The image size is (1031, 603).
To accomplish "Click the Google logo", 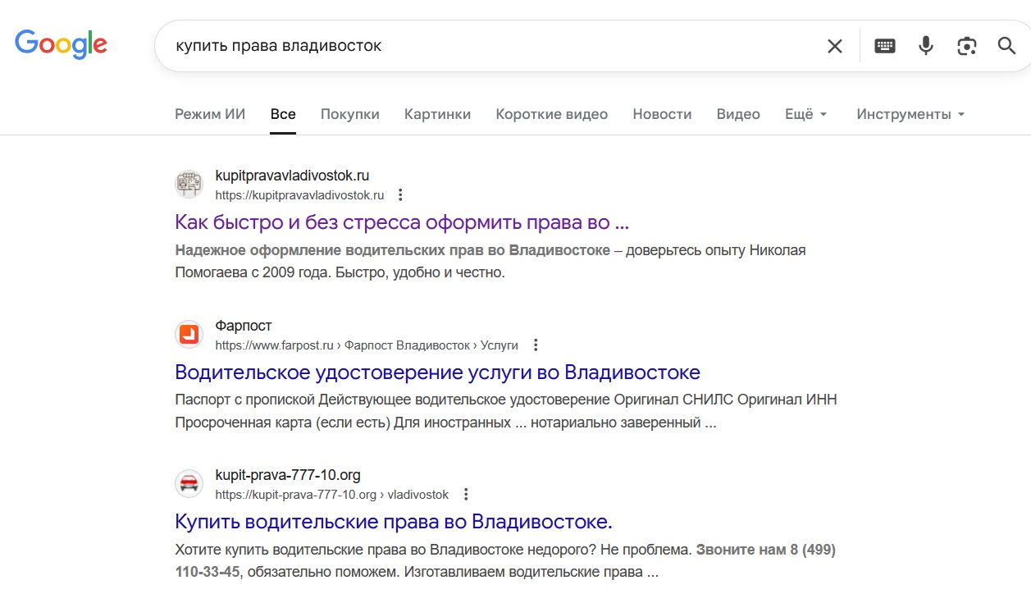I will coord(61,44).
